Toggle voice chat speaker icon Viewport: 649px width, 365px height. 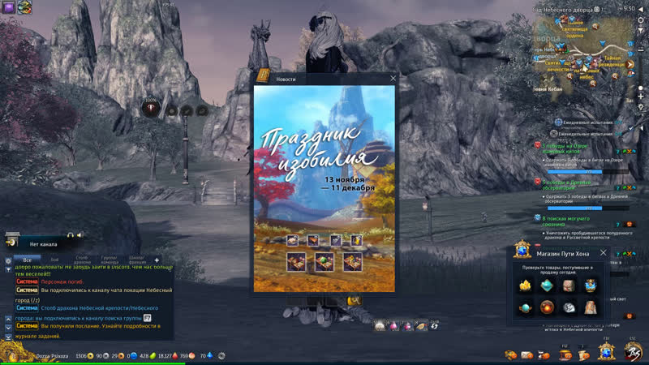80,235
